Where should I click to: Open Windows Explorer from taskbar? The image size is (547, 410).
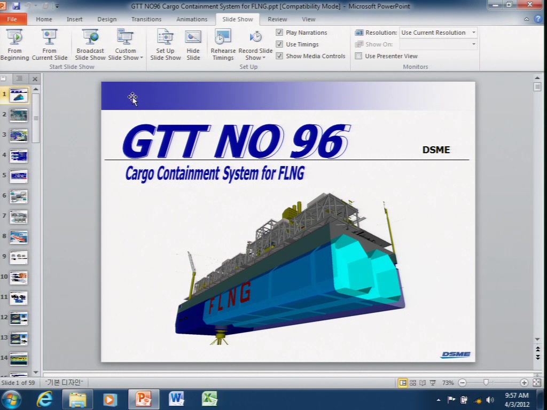coord(77,399)
